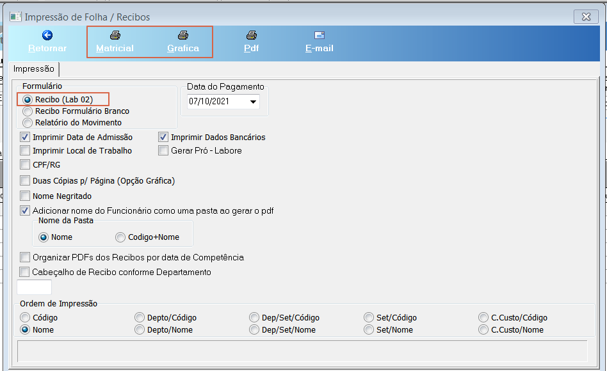The image size is (607, 371).
Task: Click the Retornar back arrow icon
Action: click(x=47, y=35)
